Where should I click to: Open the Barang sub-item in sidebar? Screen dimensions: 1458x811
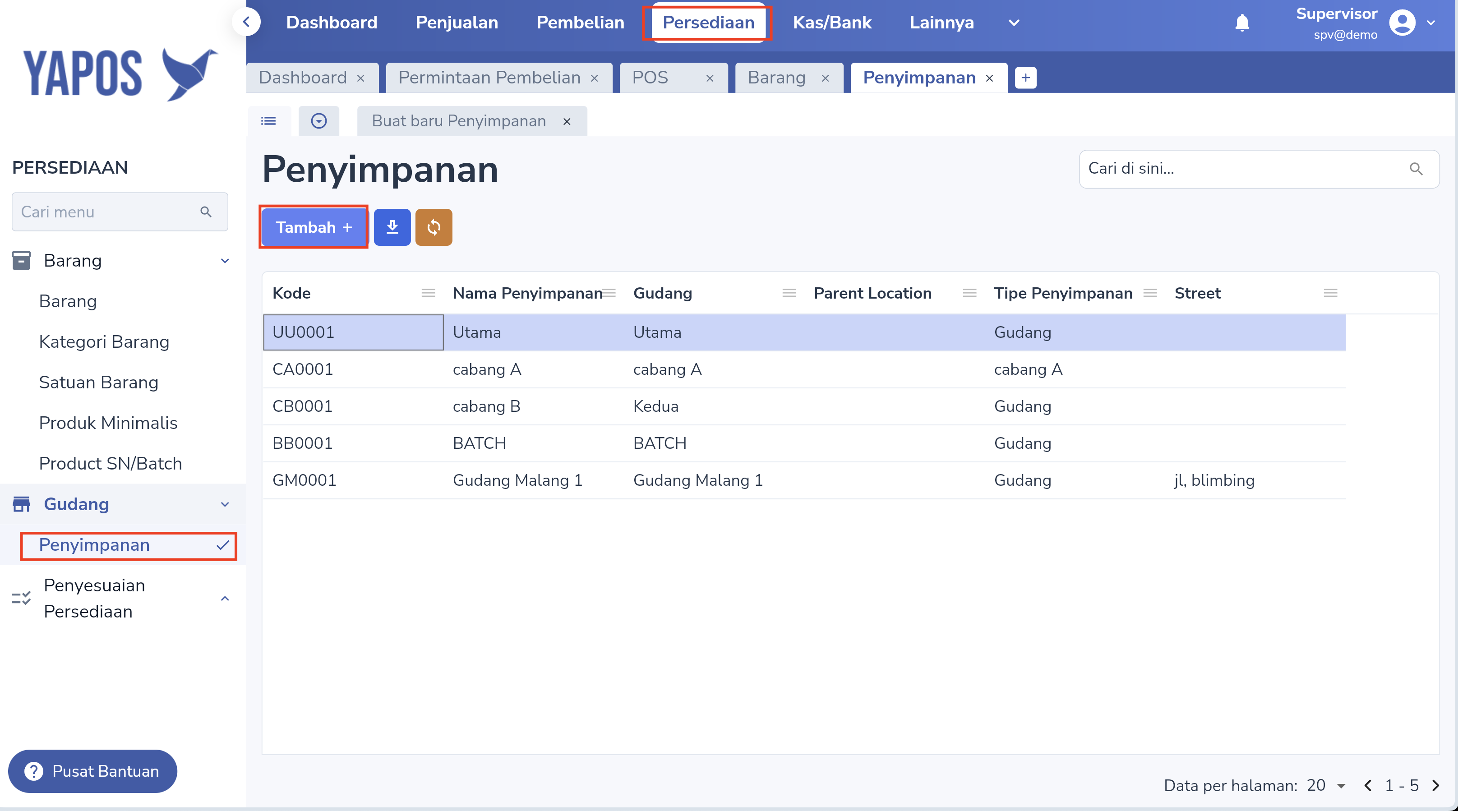(x=67, y=301)
